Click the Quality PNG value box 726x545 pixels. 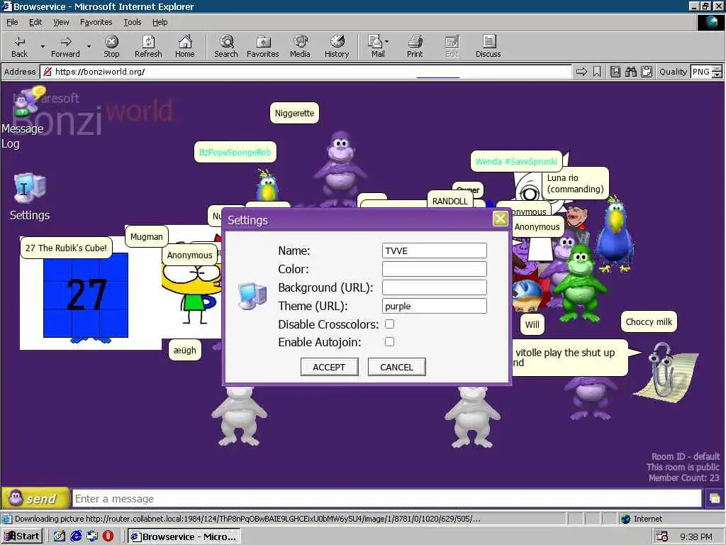tap(701, 72)
